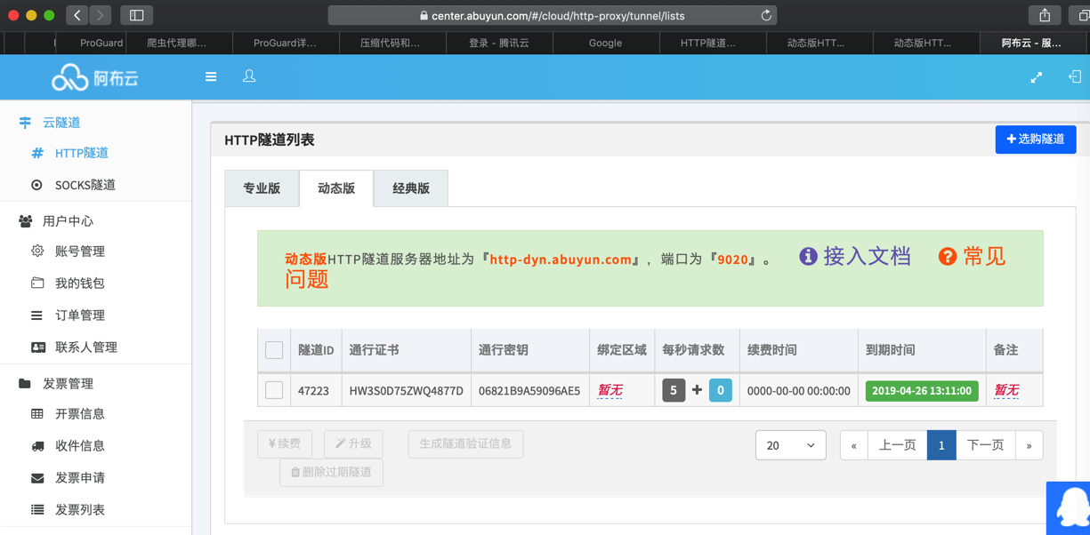This screenshot has width=1090, height=535.
Task: Go to last page with » button
Action: (x=1029, y=445)
